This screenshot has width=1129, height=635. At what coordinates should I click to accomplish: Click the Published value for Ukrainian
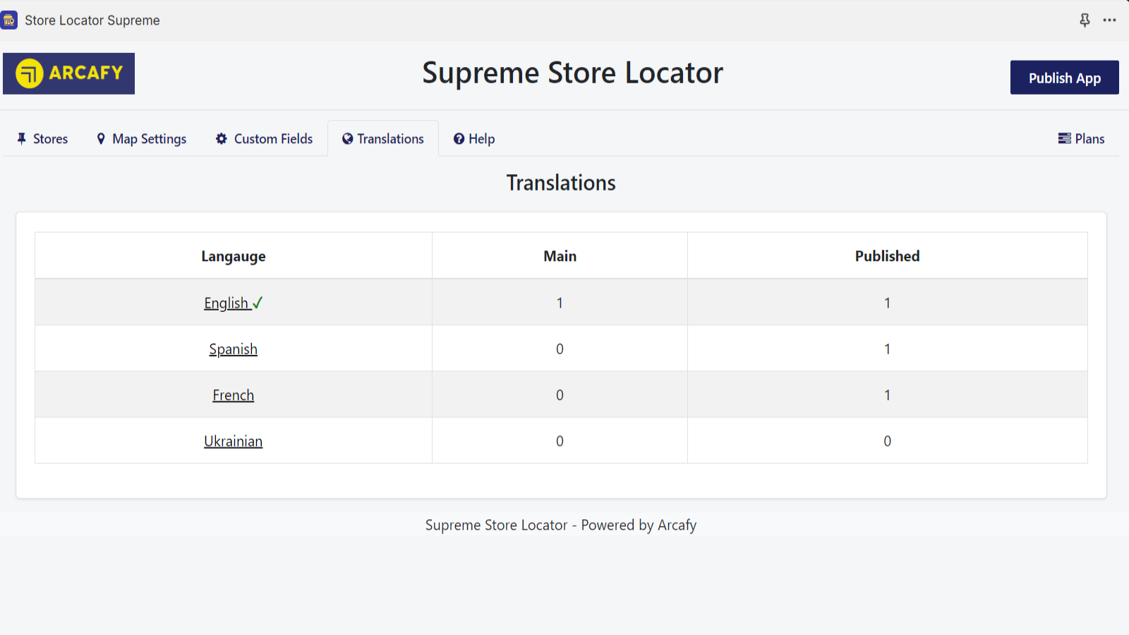point(887,441)
